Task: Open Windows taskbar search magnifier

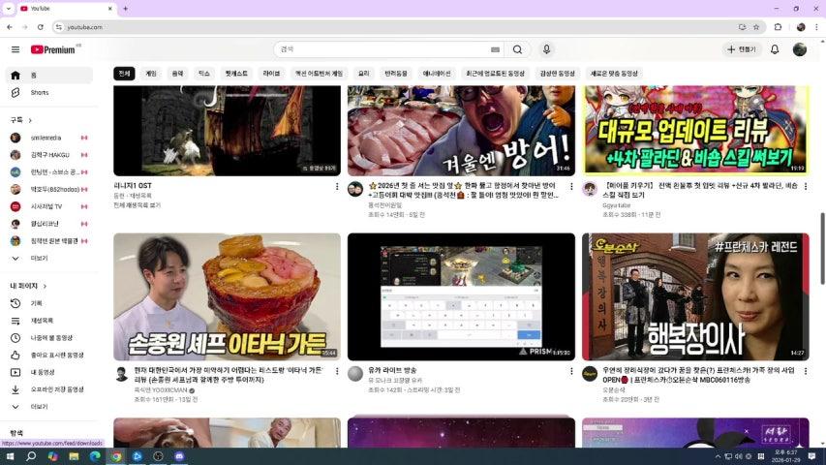Action: coord(31,456)
